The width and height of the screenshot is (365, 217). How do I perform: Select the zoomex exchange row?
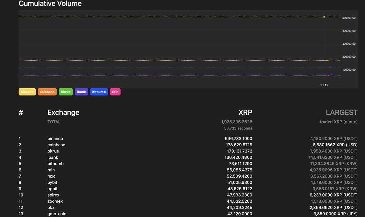pos(188,201)
